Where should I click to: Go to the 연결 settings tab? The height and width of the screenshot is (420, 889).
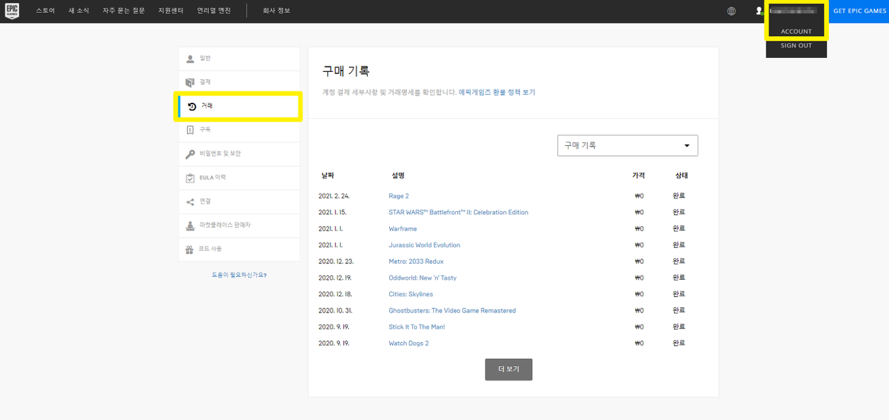tap(239, 202)
